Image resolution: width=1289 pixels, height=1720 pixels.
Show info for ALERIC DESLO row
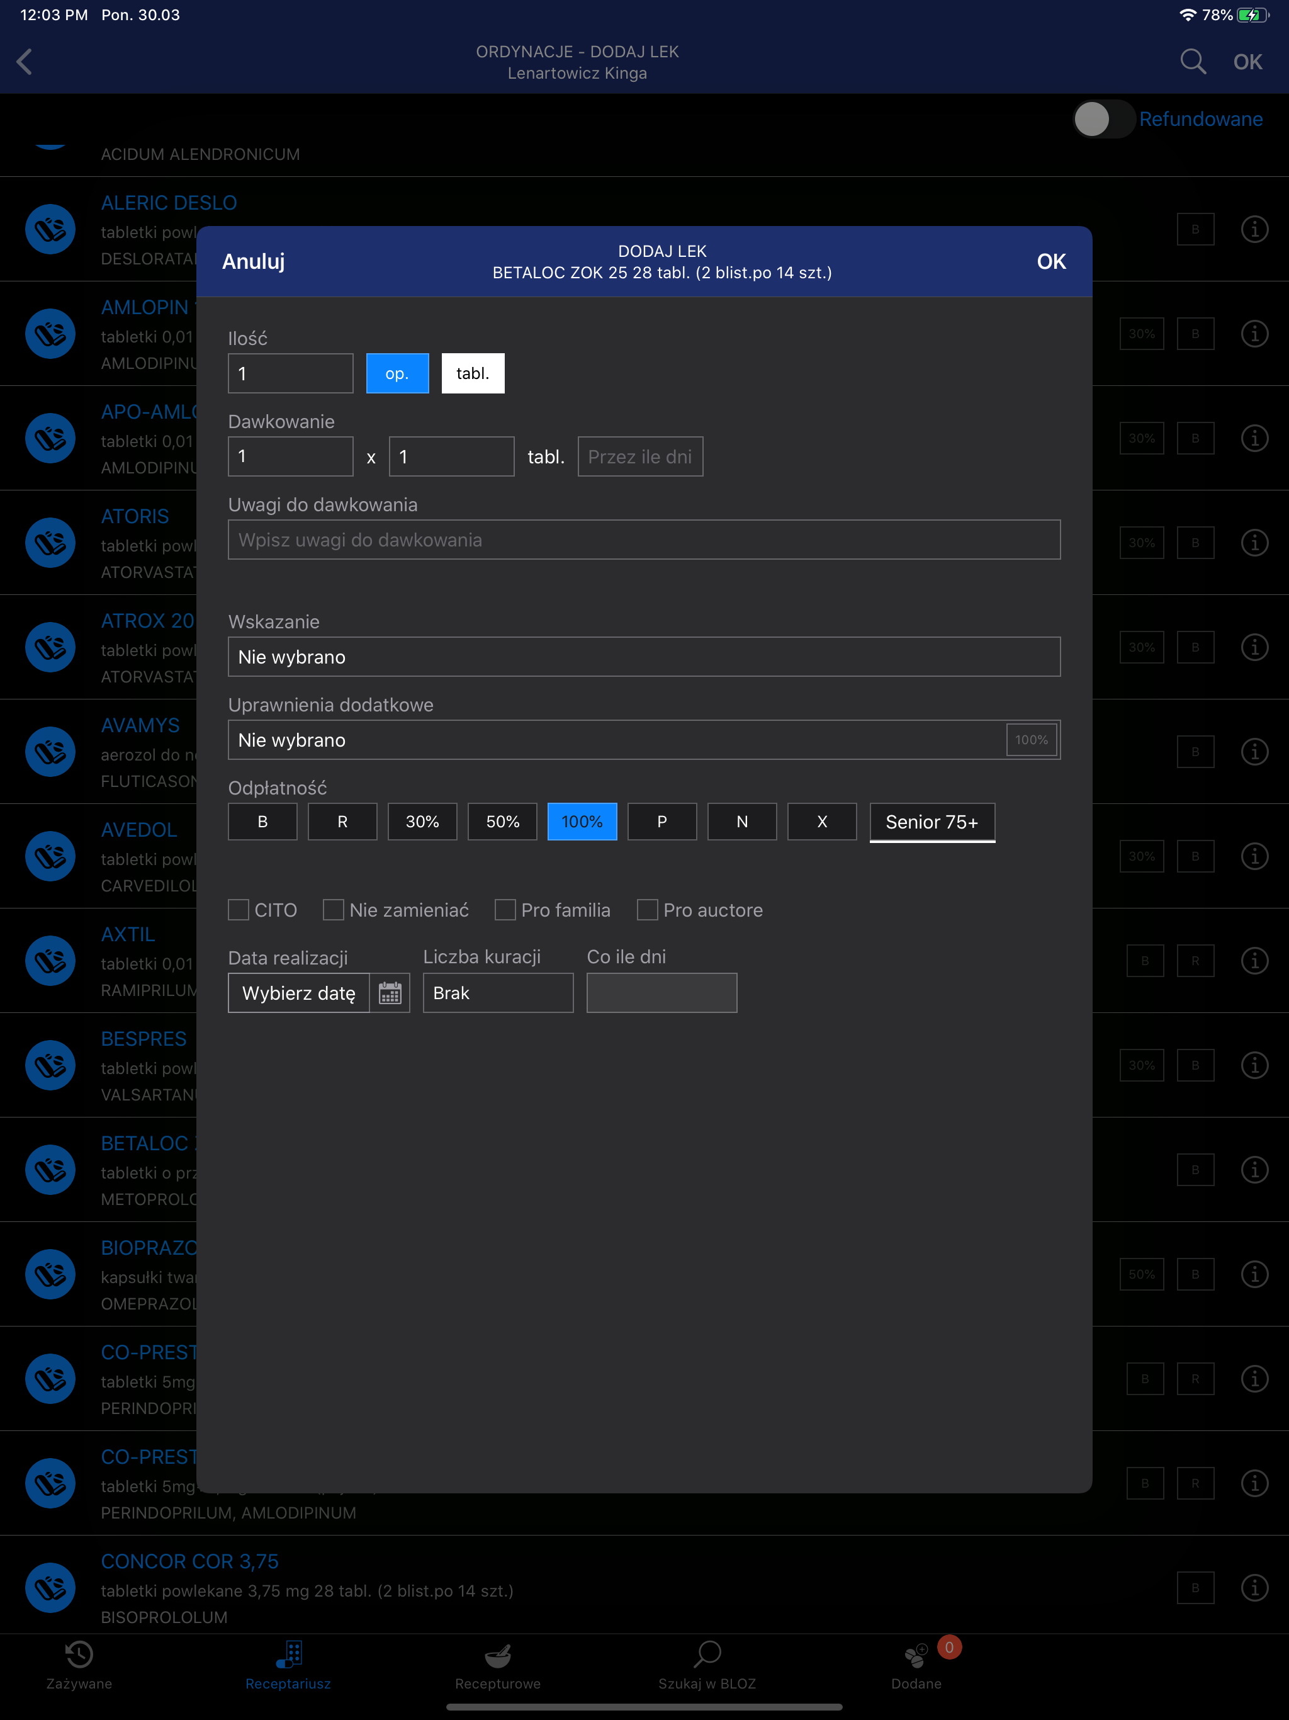(x=1254, y=229)
